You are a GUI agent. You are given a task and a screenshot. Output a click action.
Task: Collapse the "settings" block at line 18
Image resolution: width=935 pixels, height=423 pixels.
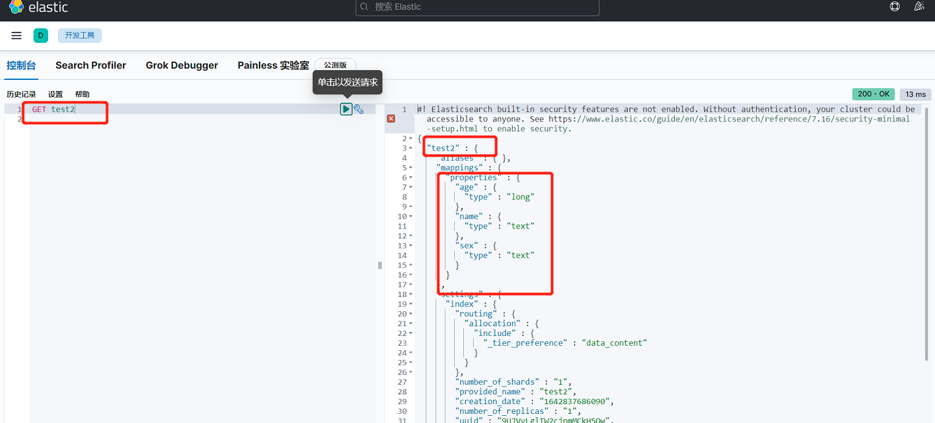coord(411,295)
